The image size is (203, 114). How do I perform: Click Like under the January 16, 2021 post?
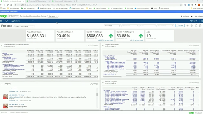[17, 91]
